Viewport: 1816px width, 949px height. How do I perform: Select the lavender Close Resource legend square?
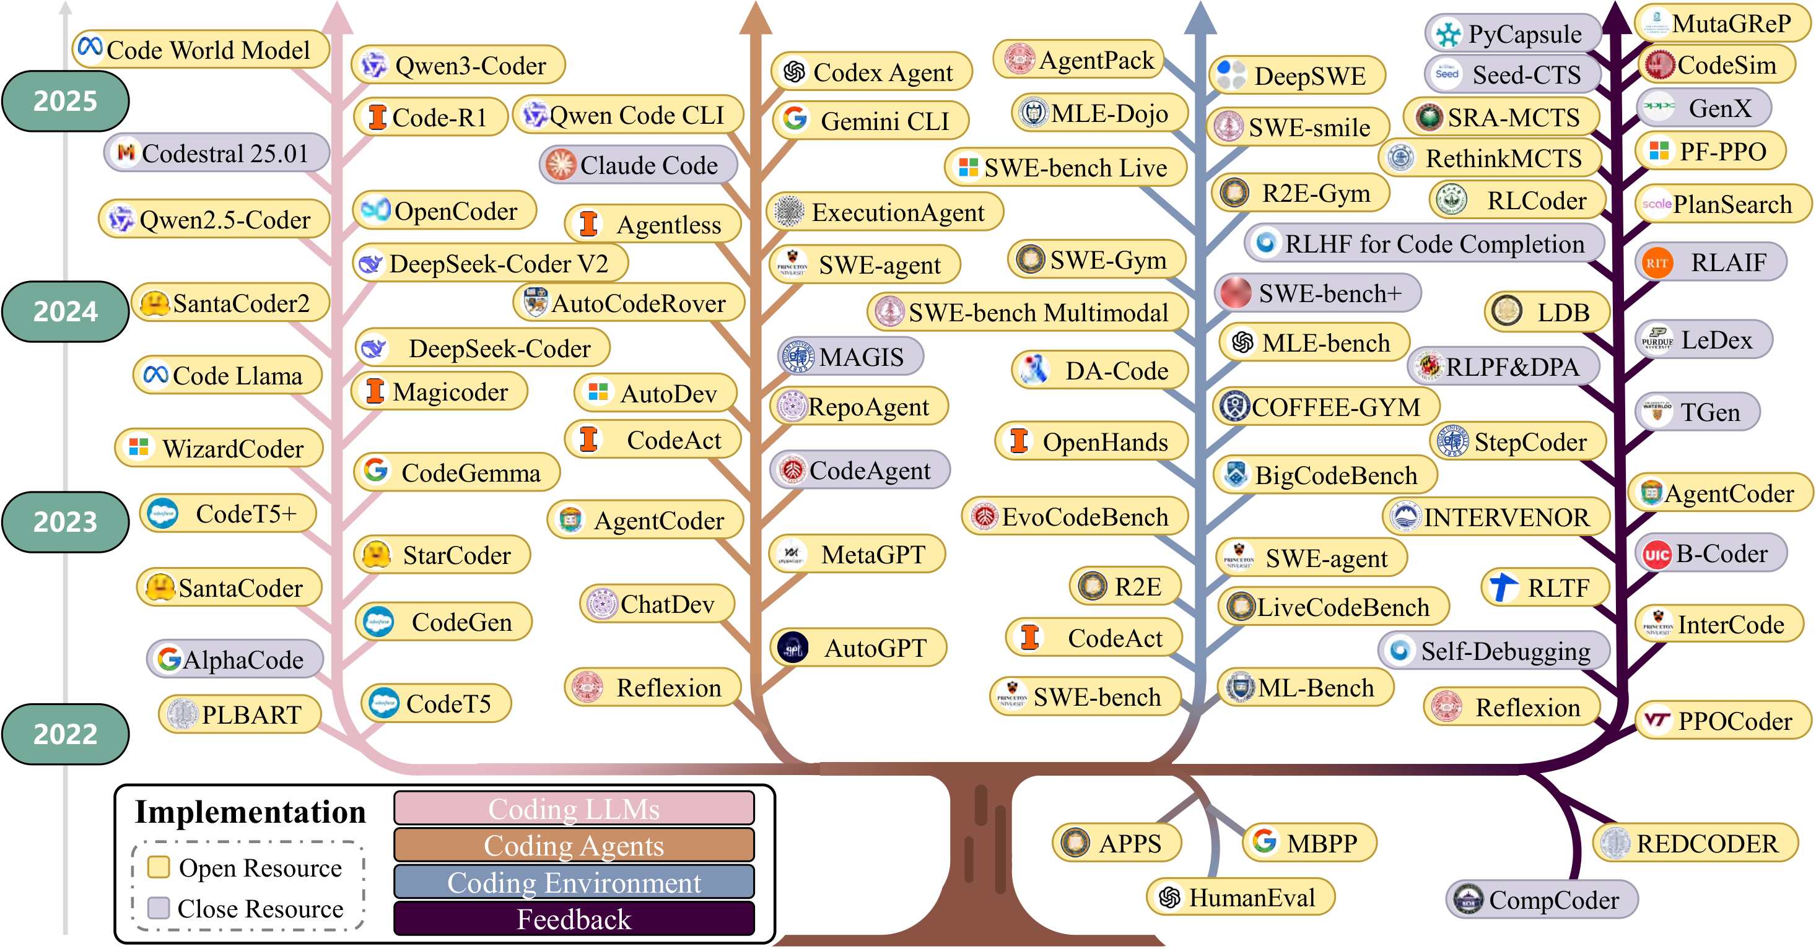pos(159,908)
